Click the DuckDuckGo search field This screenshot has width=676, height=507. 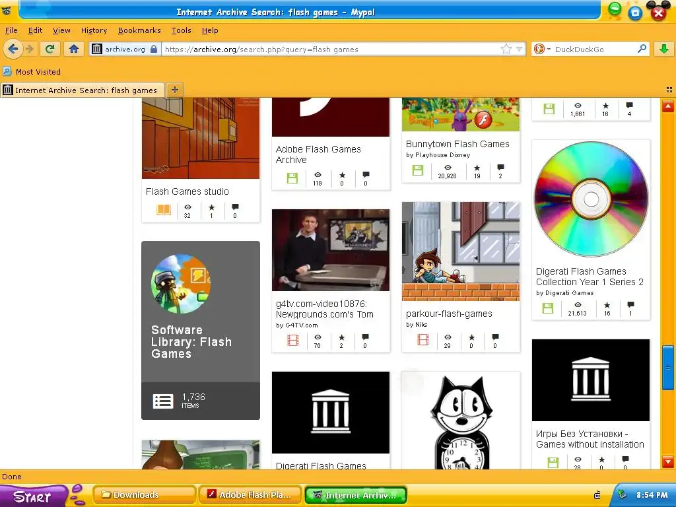[x=594, y=49]
